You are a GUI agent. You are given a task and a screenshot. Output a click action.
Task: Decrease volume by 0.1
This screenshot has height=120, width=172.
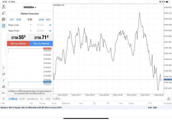tap(12, 19)
